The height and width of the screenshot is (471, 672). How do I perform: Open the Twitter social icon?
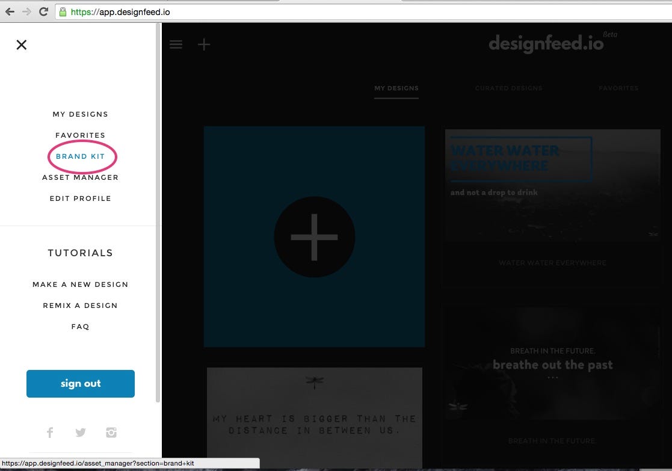tap(81, 433)
